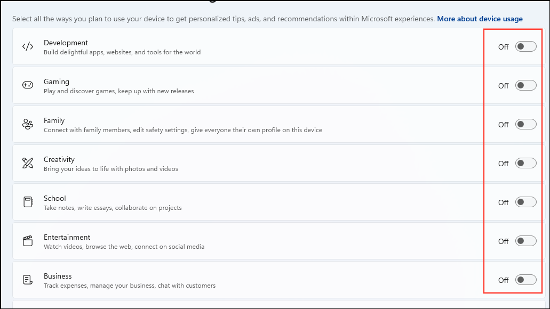The image size is (550, 309).
Task: Click the Family people icon
Action: 28,124
